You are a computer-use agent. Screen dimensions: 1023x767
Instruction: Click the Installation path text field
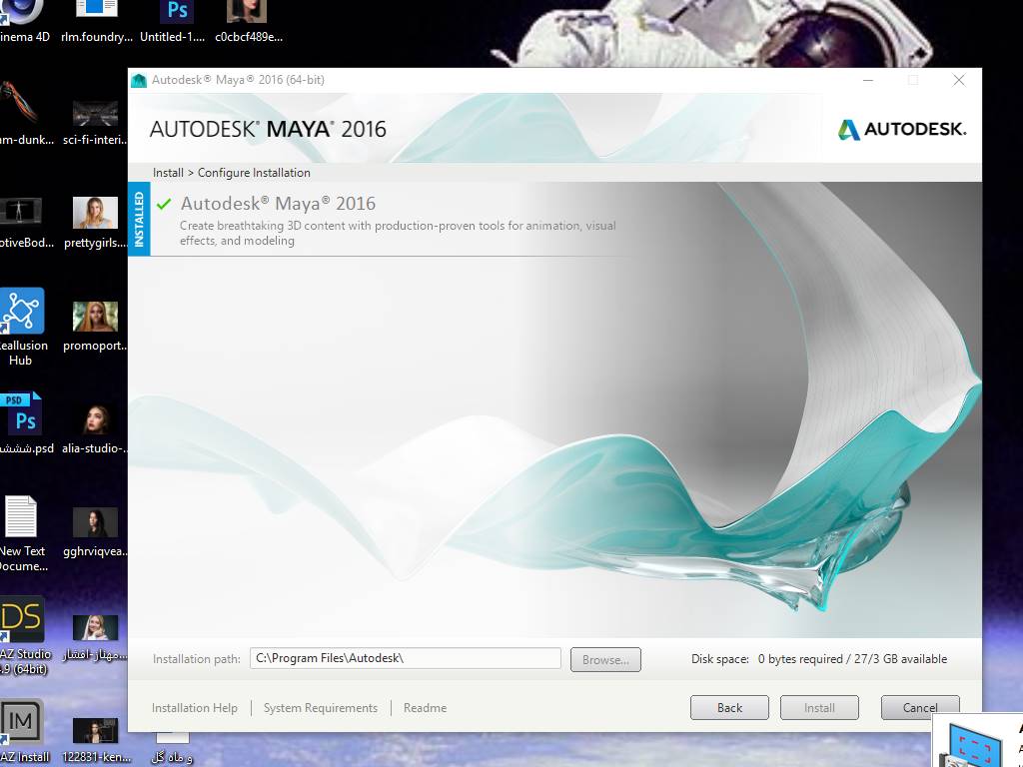(x=406, y=658)
